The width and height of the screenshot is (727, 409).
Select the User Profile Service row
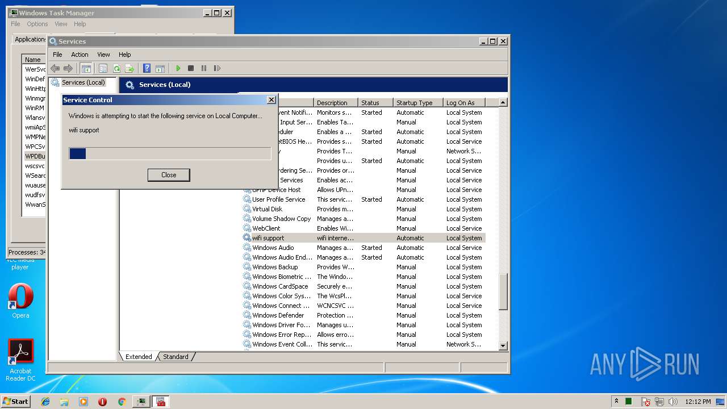tap(363, 199)
